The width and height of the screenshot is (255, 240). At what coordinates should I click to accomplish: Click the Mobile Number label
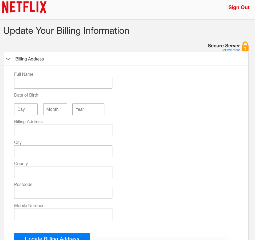pyautogui.click(x=29, y=206)
